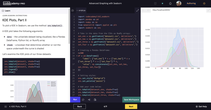Screen dimensions: 211x110
Task: Click line 25 kdeplot set_one code
Action: 98,89
